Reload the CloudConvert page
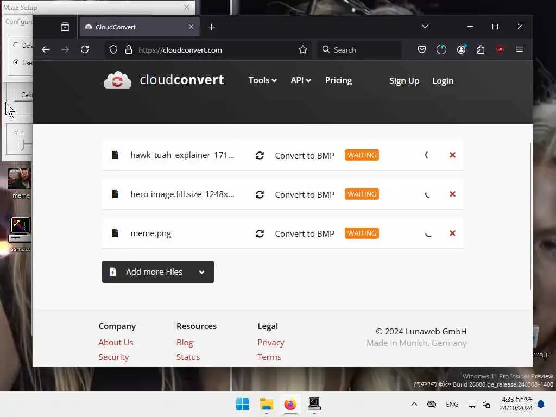The width and height of the screenshot is (556, 417). (85, 49)
